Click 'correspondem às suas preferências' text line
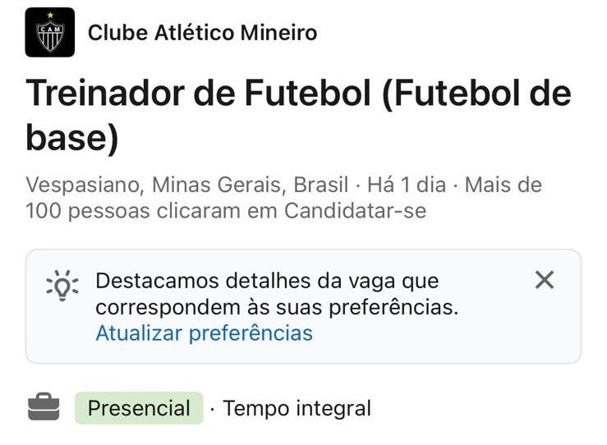607x445 pixels. tap(277, 307)
